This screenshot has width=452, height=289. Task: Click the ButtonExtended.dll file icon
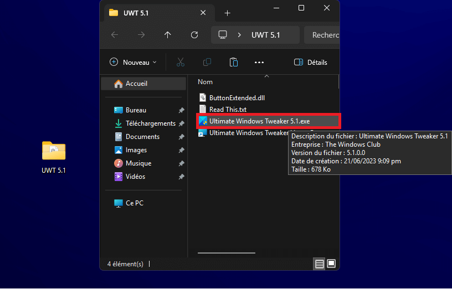(203, 97)
